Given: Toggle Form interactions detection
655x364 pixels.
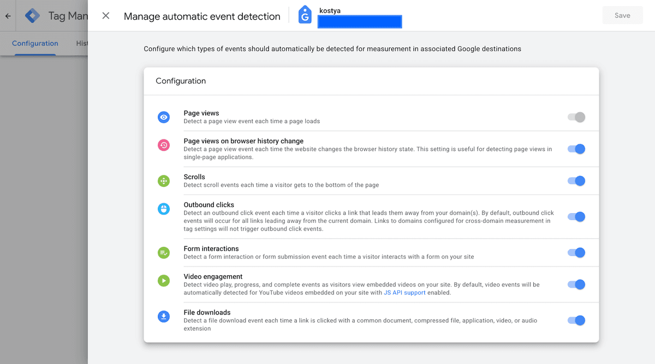Looking at the screenshot, I should pos(576,252).
